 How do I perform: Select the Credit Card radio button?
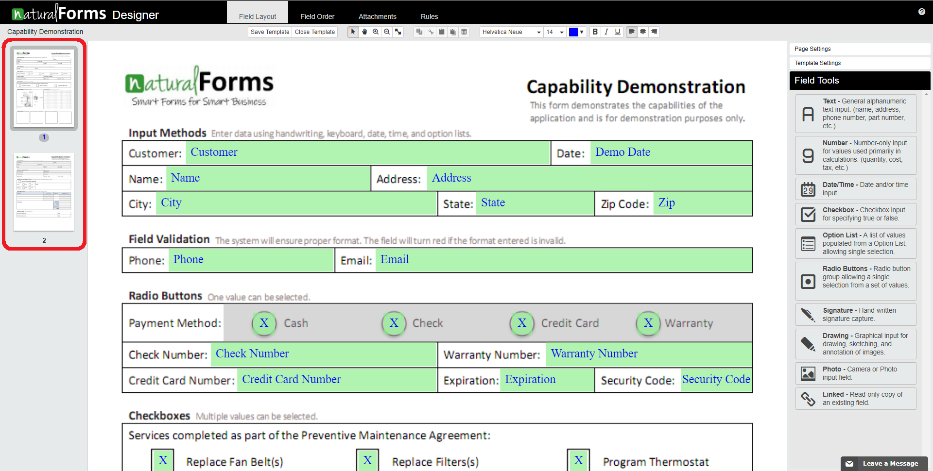click(522, 323)
